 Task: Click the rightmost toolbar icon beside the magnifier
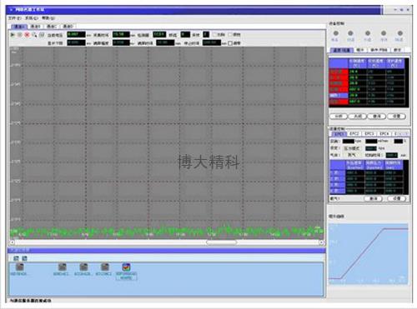click(42, 35)
